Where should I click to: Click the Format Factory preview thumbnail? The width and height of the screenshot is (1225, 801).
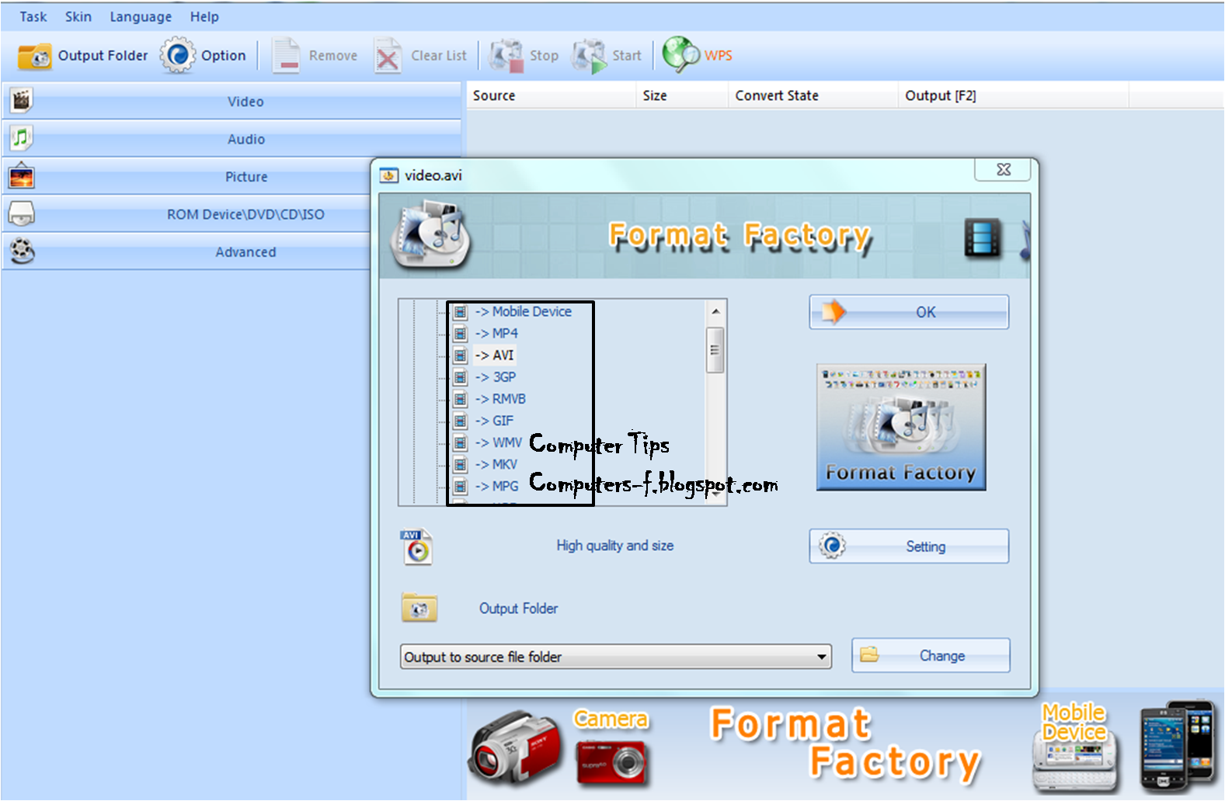point(901,427)
